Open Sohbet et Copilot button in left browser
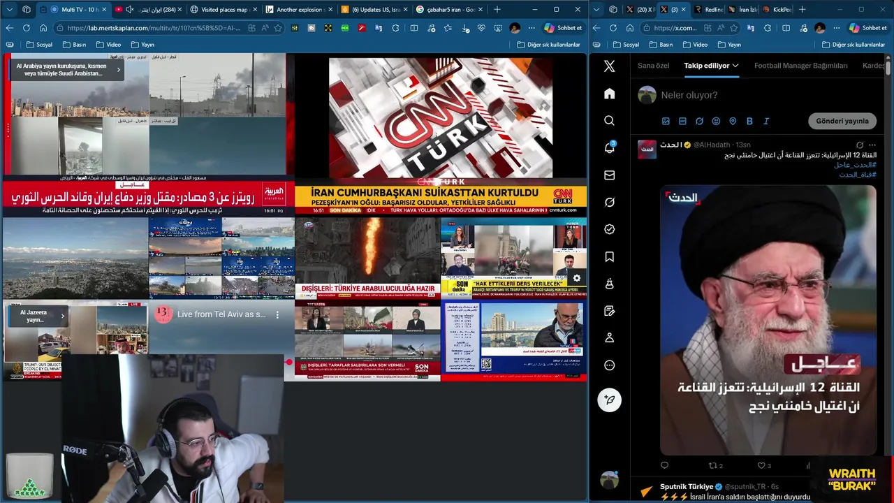 pyautogui.click(x=562, y=28)
